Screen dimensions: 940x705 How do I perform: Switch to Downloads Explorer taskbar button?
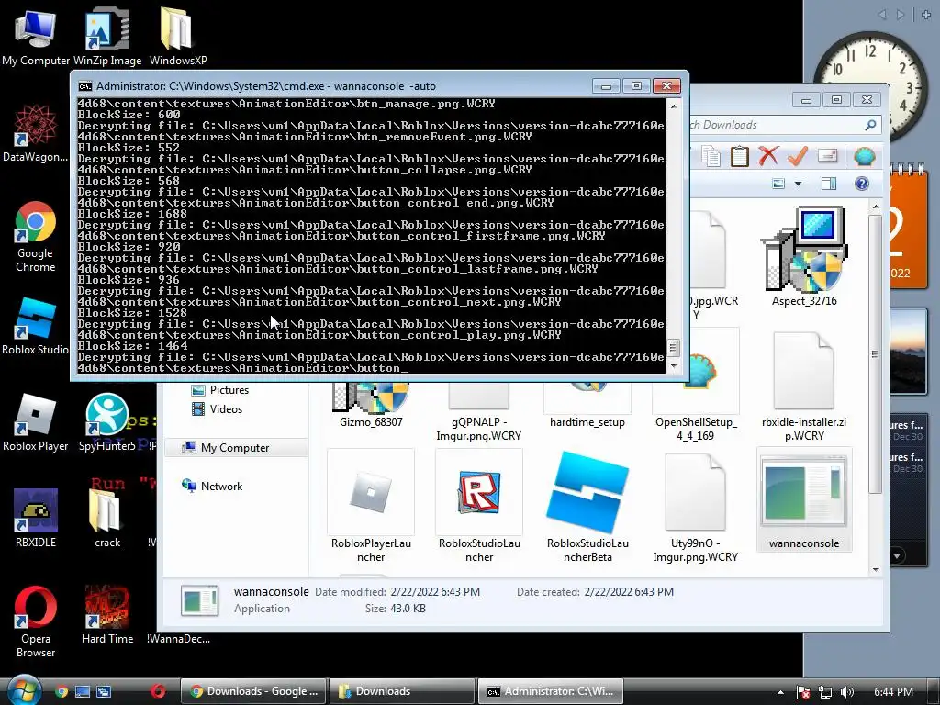[402, 691]
